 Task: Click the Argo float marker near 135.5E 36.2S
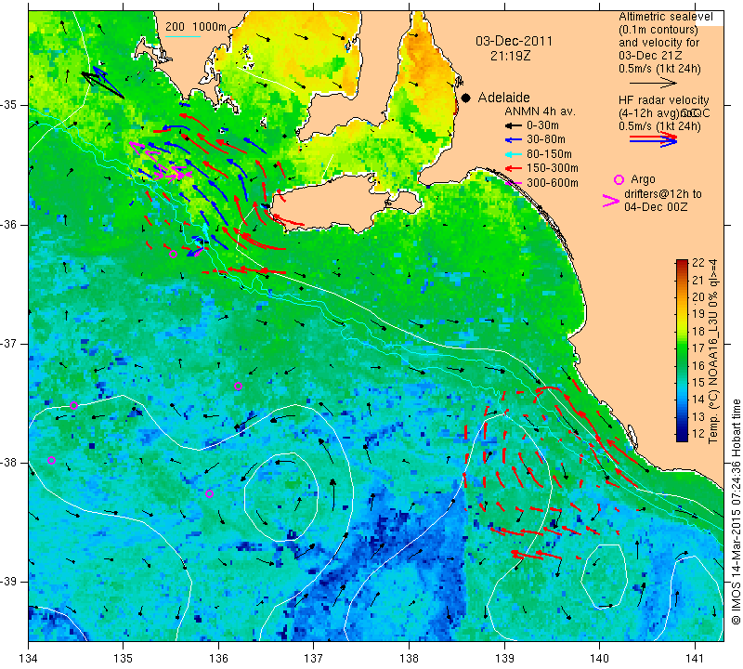(174, 255)
